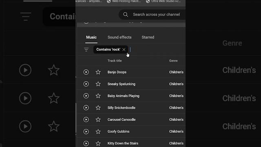Play the Carousel Canoodle track
This screenshot has height=147, width=261.
86,120
